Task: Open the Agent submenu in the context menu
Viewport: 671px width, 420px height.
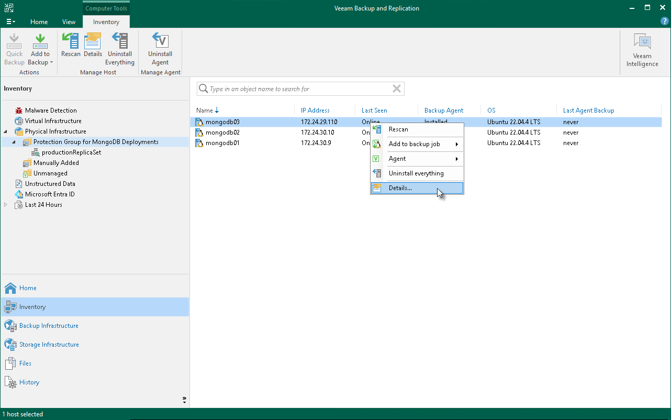Action: (x=417, y=159)
